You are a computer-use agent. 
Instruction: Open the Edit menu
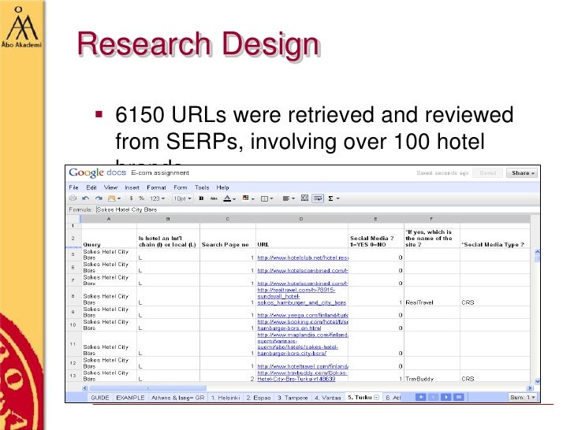(x=91, y=187)
